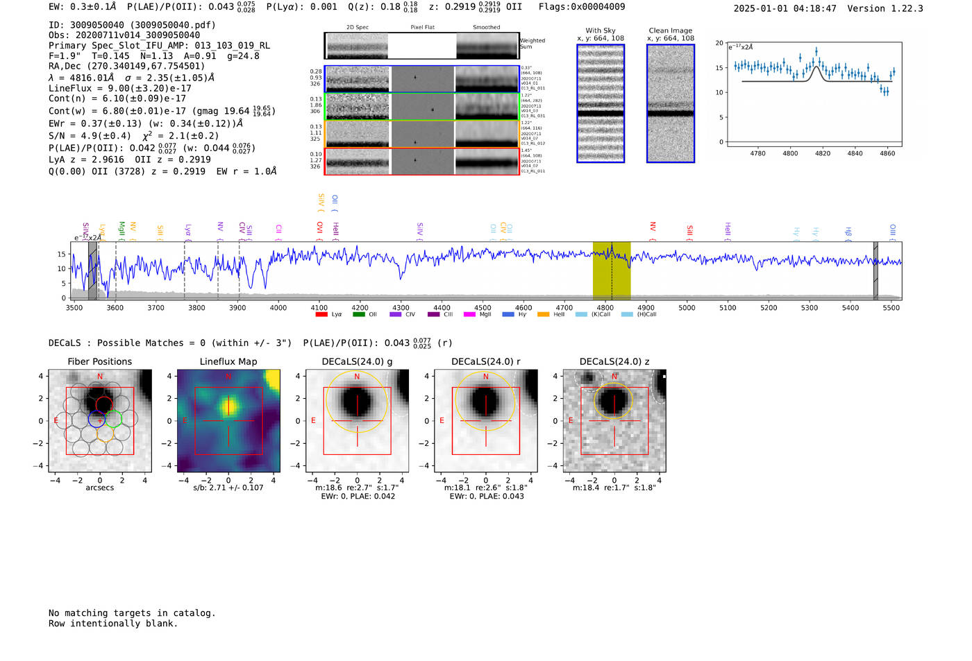Screen dimensions: 972x661
Task: Click the OIII line label above spectrum
Action: [x=893, y=230]
